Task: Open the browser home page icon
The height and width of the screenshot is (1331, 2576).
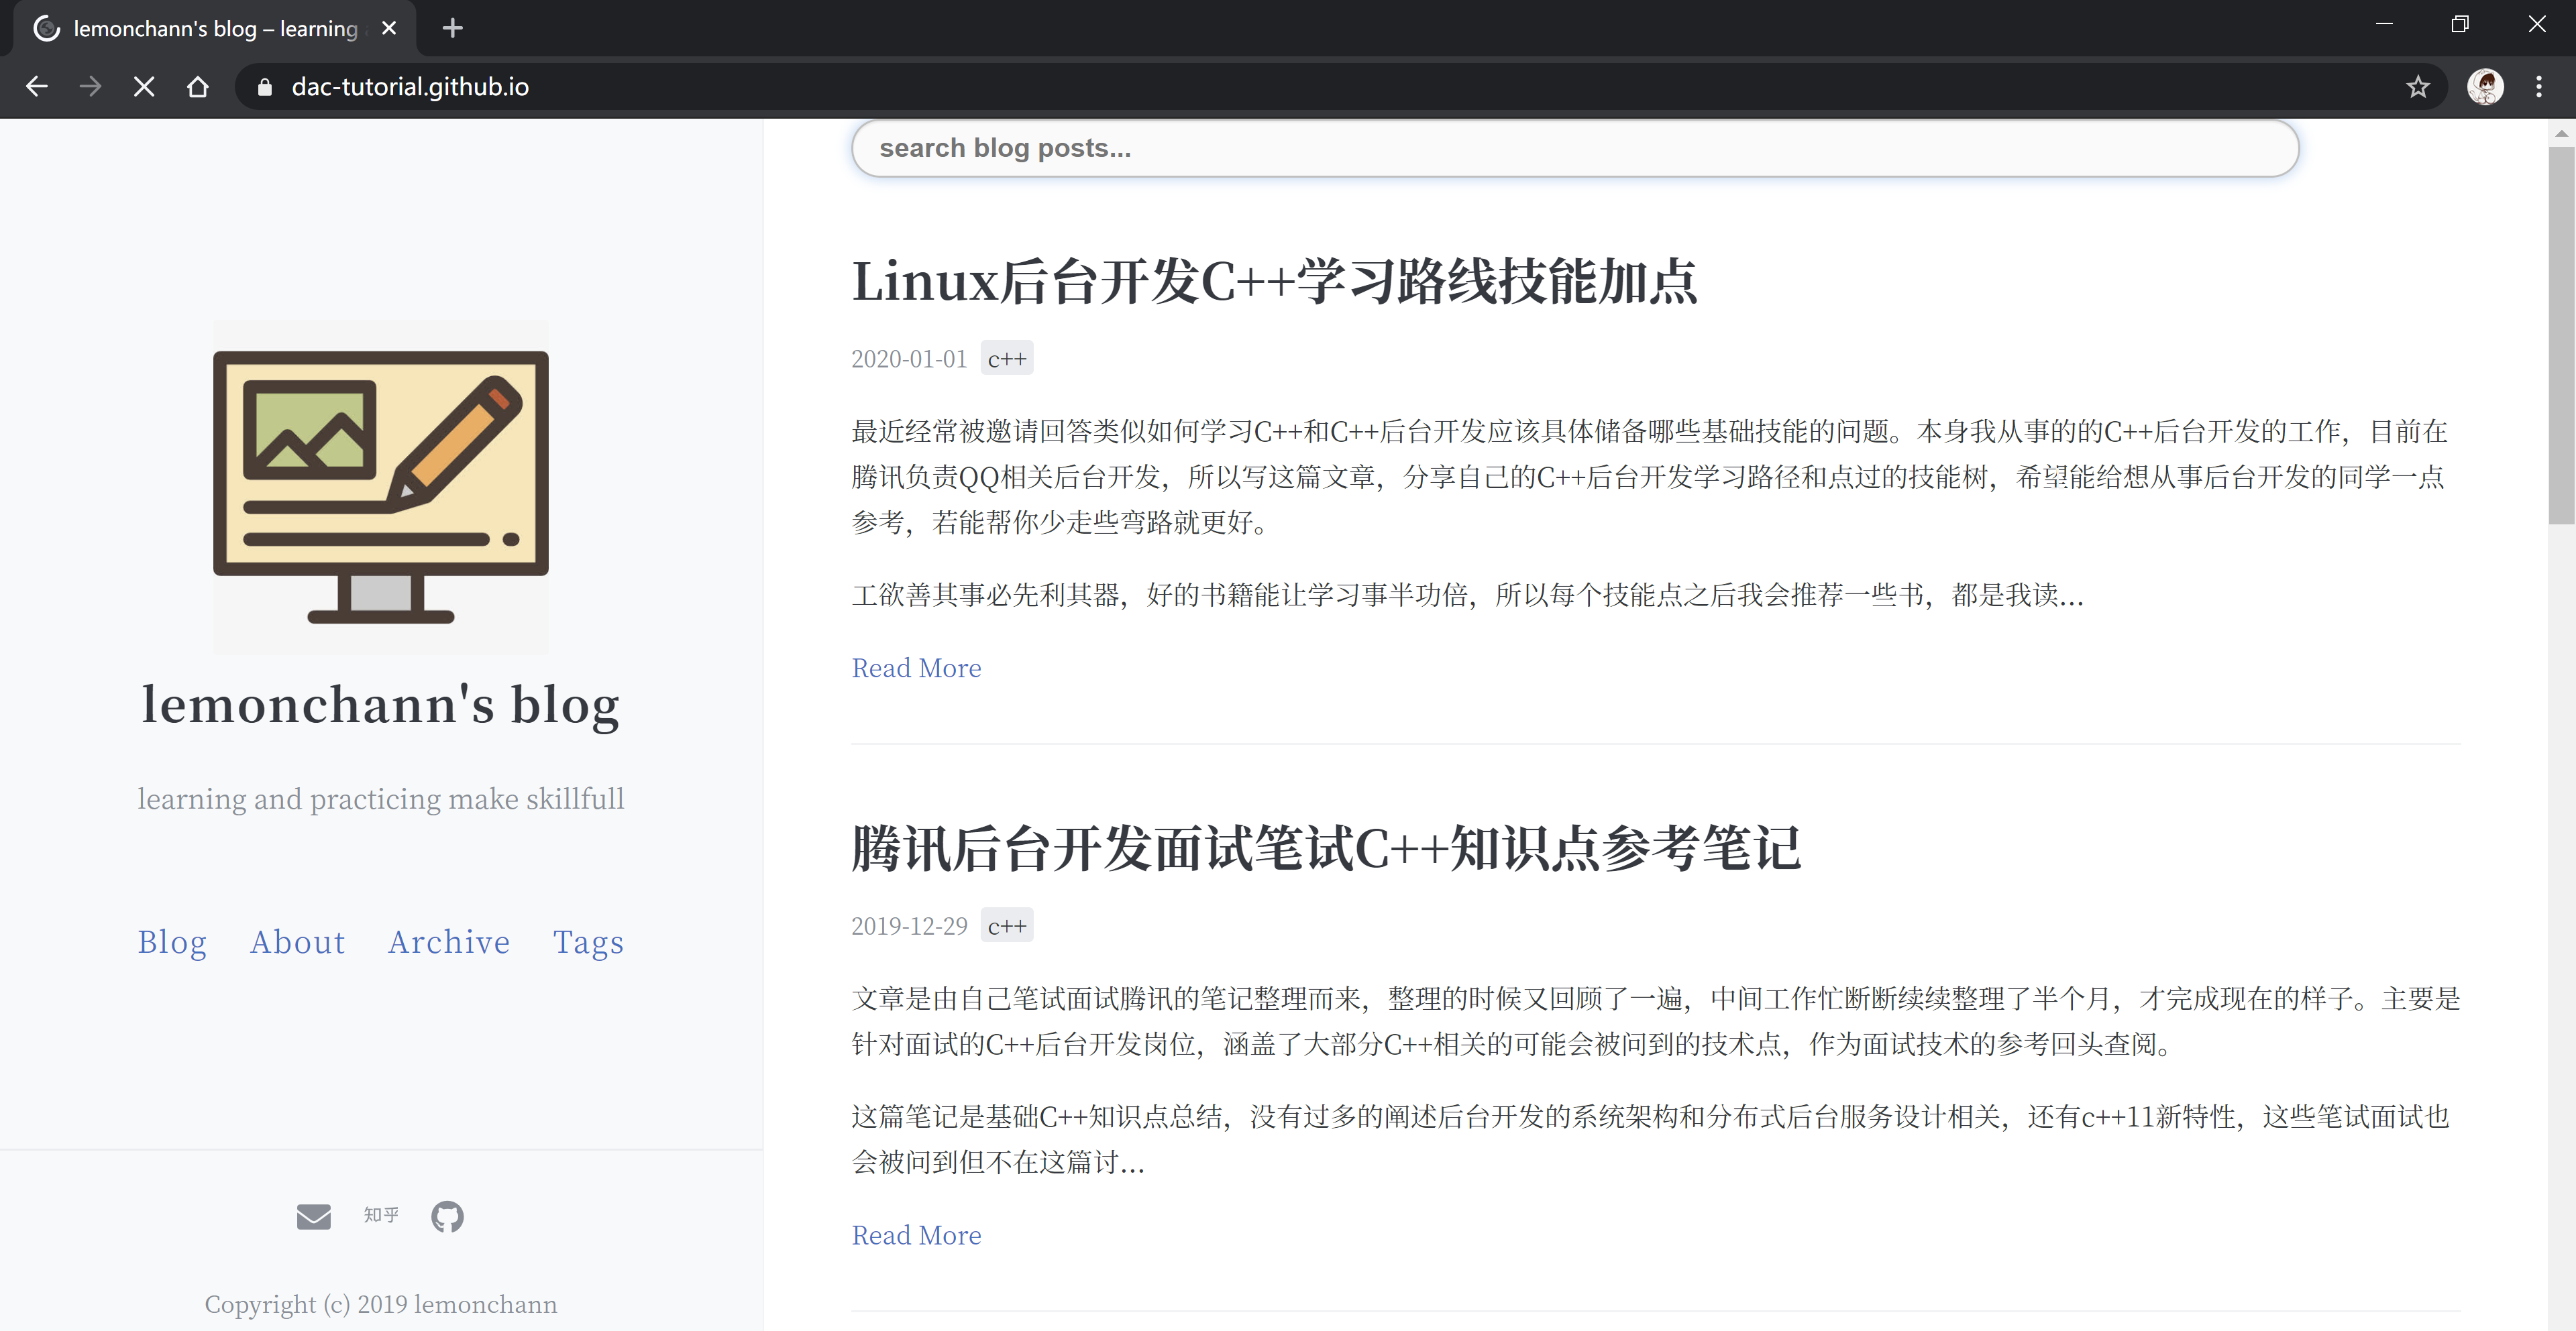Action: 198,87
